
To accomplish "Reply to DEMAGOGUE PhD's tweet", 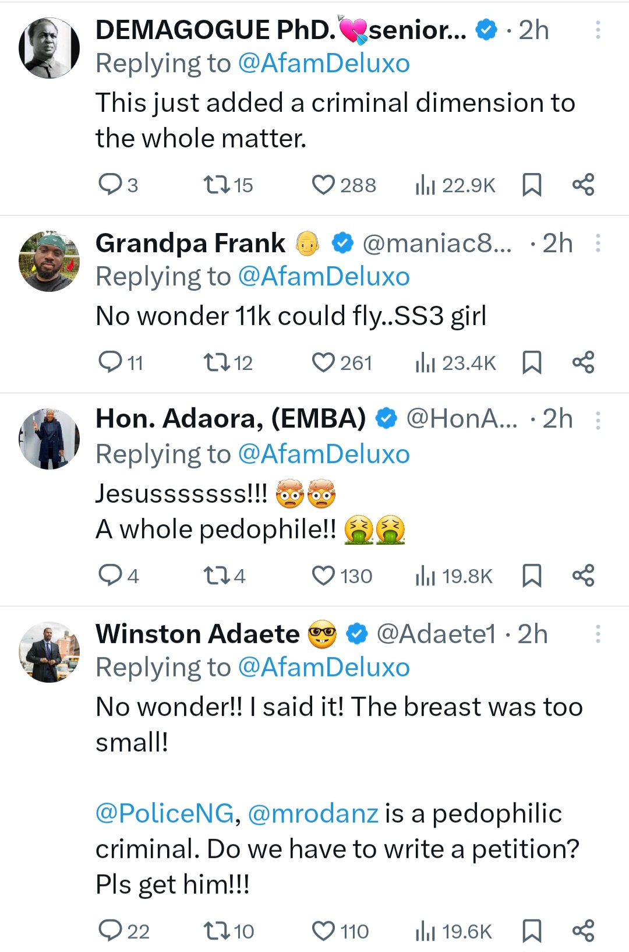I will point(110,185).
